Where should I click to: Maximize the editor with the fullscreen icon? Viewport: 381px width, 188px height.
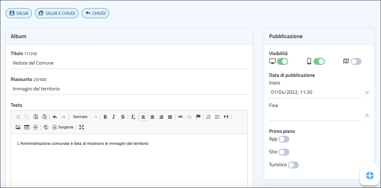pyautogui.click(x=82, y=127)
